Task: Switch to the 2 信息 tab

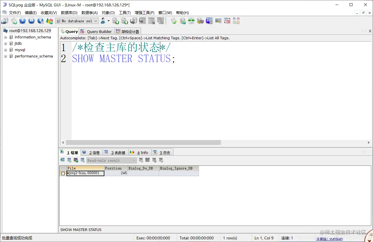Action: [91, 152]
